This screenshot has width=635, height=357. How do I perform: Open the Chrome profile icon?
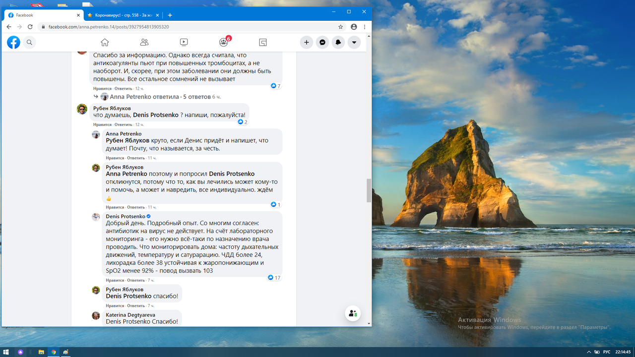tap(354, 27)
